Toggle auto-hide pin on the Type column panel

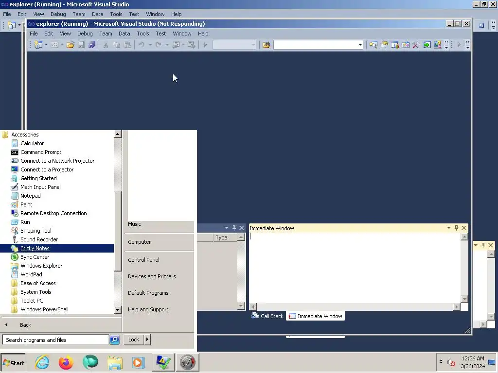tap(234, 228)
